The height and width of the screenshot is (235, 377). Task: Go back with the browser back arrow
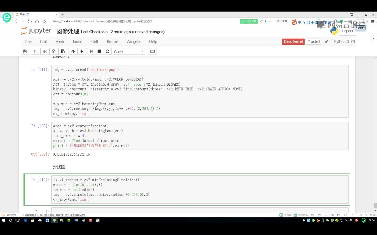(x=16, y=21)
